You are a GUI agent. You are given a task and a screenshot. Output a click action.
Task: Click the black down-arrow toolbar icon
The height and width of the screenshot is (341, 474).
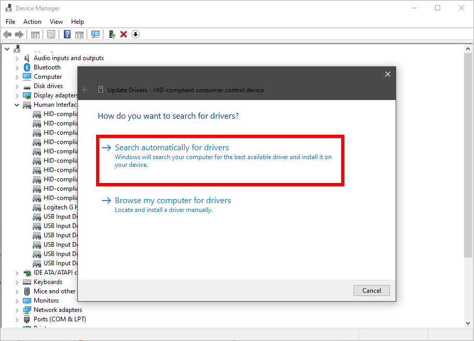[x=136, y=34]
